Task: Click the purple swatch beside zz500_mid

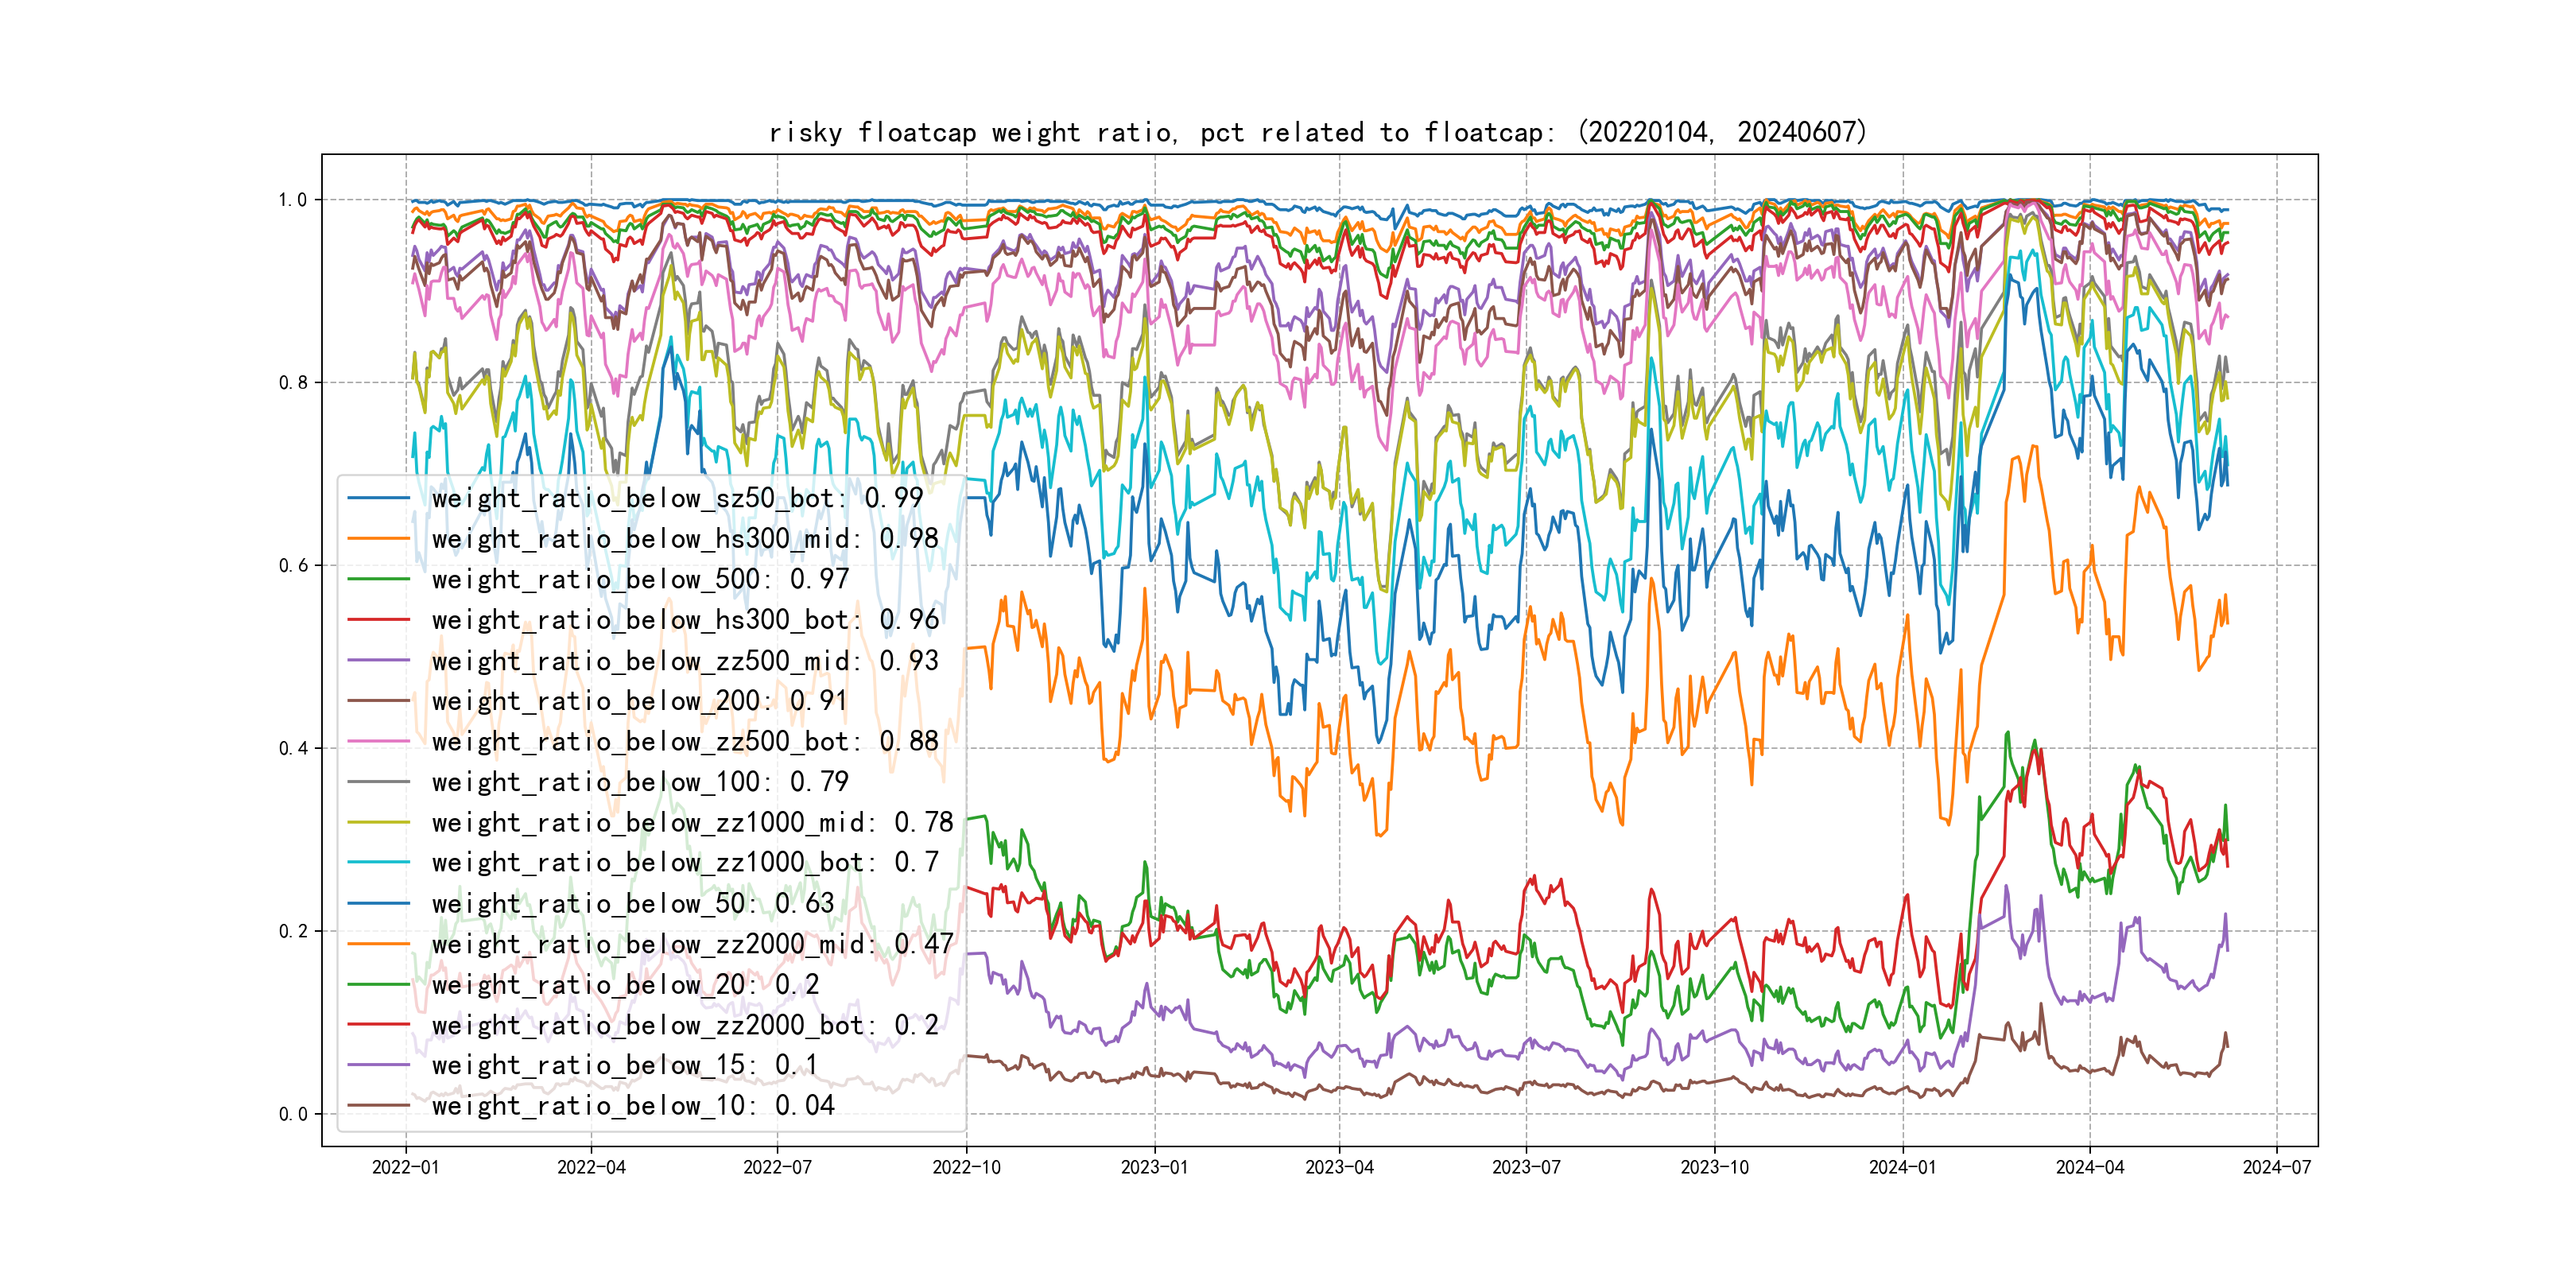Action: (x=379, y=660)
